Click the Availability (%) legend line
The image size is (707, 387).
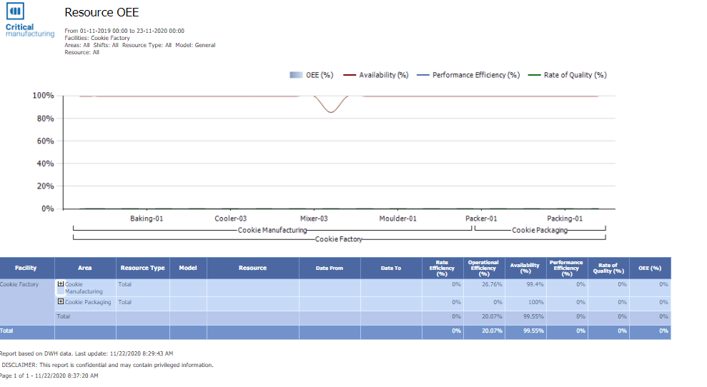point(350,75)
